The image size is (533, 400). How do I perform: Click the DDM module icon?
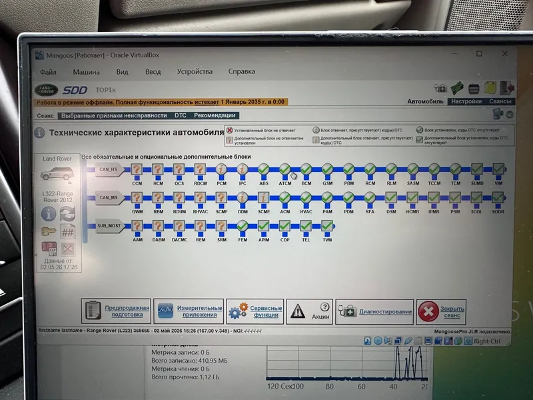243,197
